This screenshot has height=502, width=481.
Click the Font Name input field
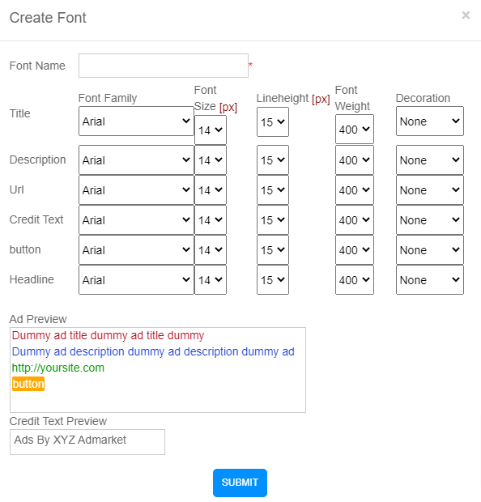pyautogui.click(x=164, y=66)
